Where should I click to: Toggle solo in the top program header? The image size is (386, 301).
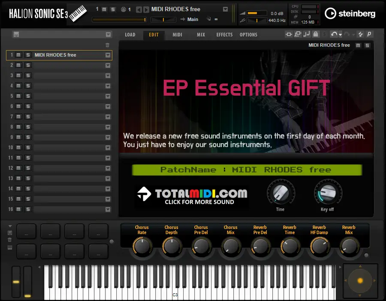[x=113, y=9]
